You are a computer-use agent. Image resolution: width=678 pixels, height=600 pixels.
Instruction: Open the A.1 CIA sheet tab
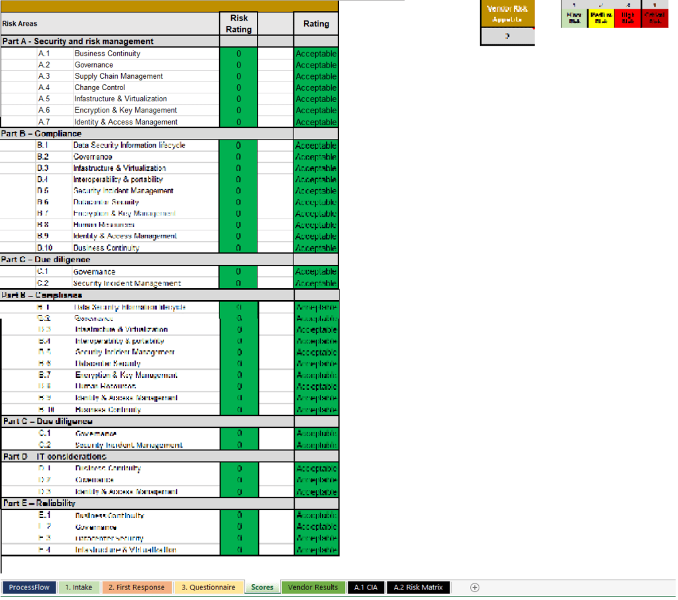pos(365,587)
